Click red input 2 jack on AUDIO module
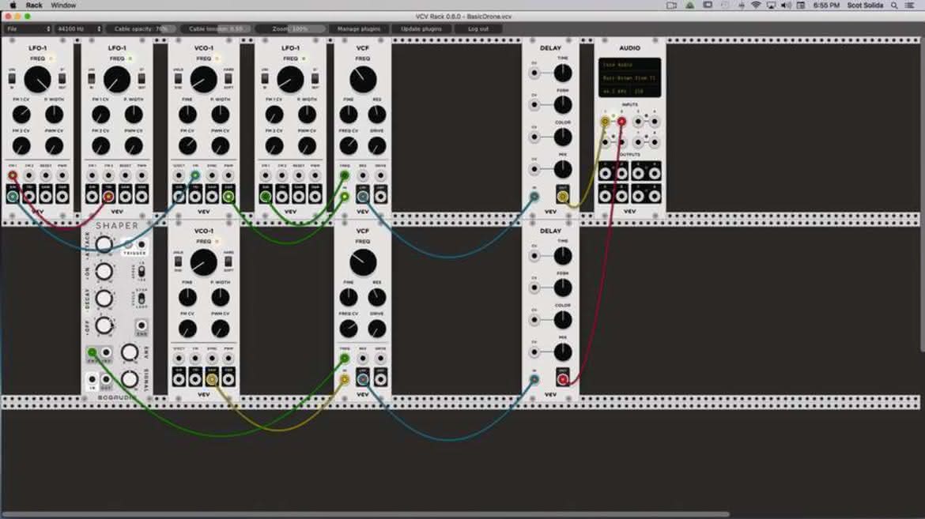Image resolution: width=925 pixels, height=519 pixels. [x=621, y=122]
